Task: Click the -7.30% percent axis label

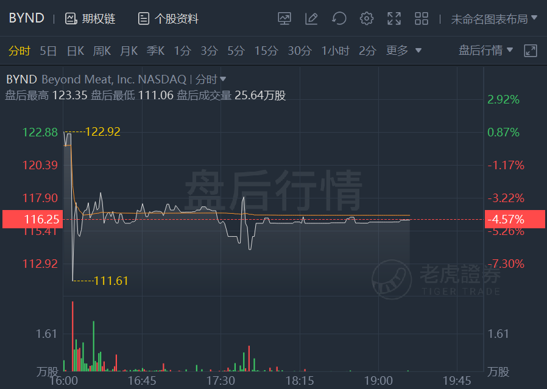Action: pyautogui.click(x=506, y=264)
